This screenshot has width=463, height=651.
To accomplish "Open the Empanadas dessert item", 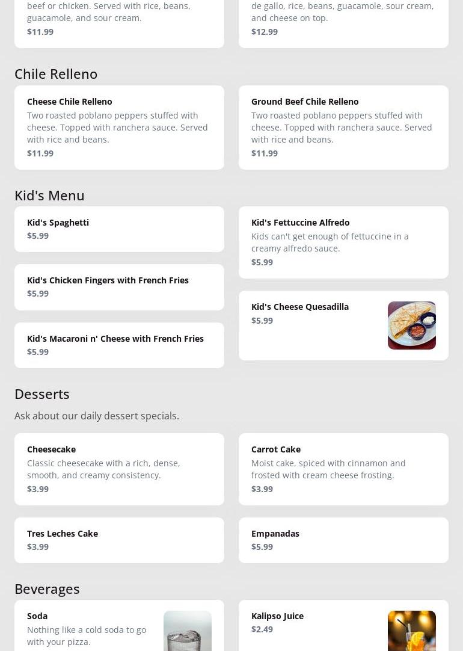I will click(x=343, y=540).
